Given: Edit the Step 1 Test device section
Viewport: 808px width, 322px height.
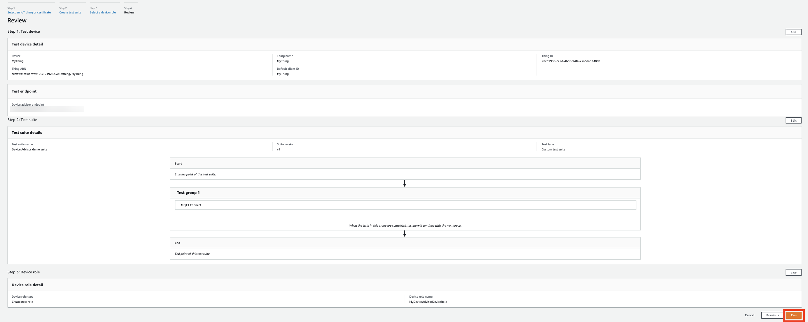Looking at the screenshot, I should coord(793,32).
